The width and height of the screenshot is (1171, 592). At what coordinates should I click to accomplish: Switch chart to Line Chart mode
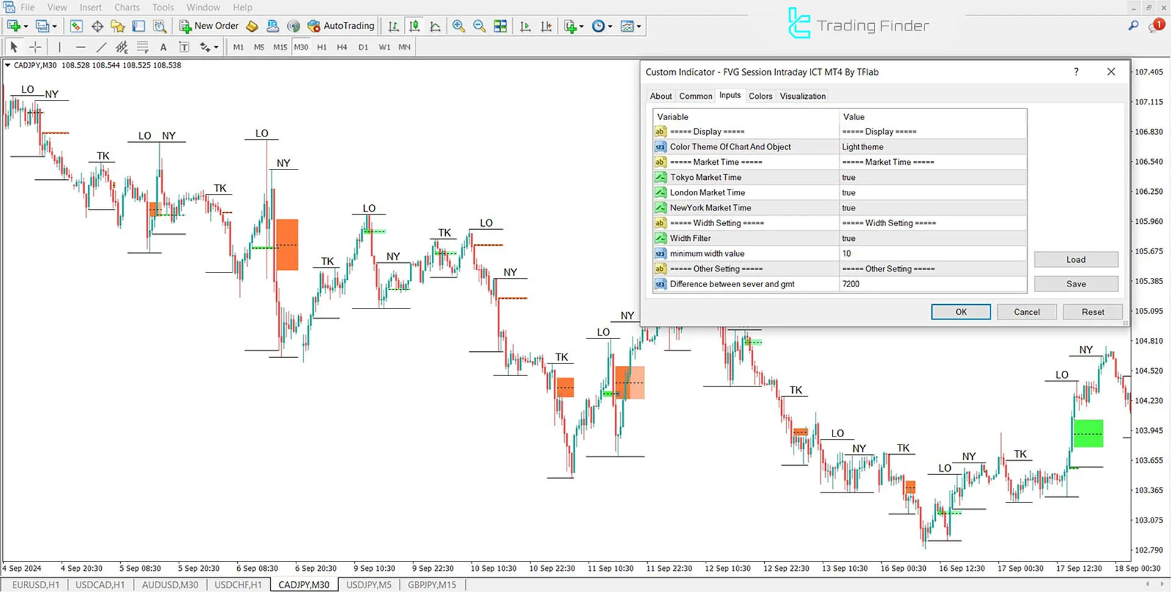pos(435,26)
